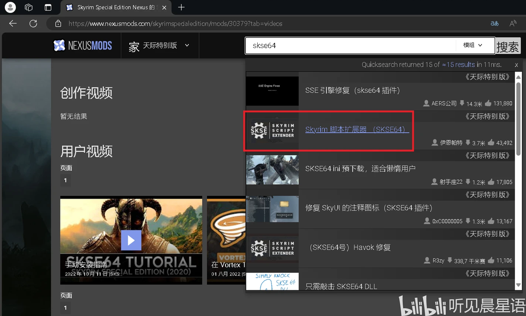Open the browser workspaces icon

click(x=29, y=8)
